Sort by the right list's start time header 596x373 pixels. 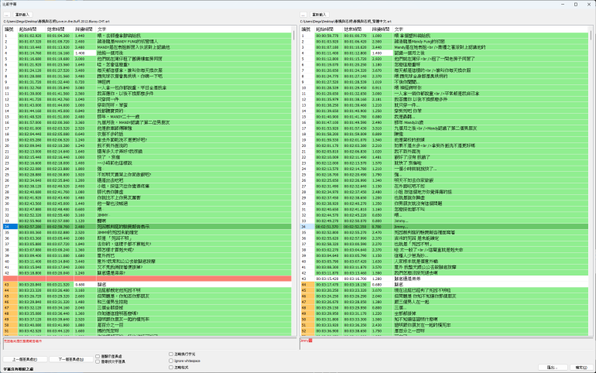[329, 29]
